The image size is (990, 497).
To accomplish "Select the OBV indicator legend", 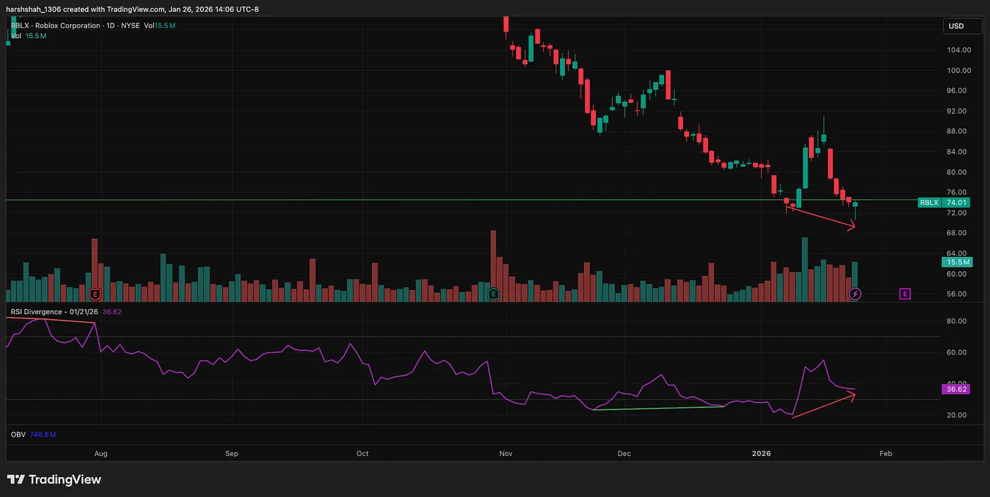I will click(x=33, y=434).
